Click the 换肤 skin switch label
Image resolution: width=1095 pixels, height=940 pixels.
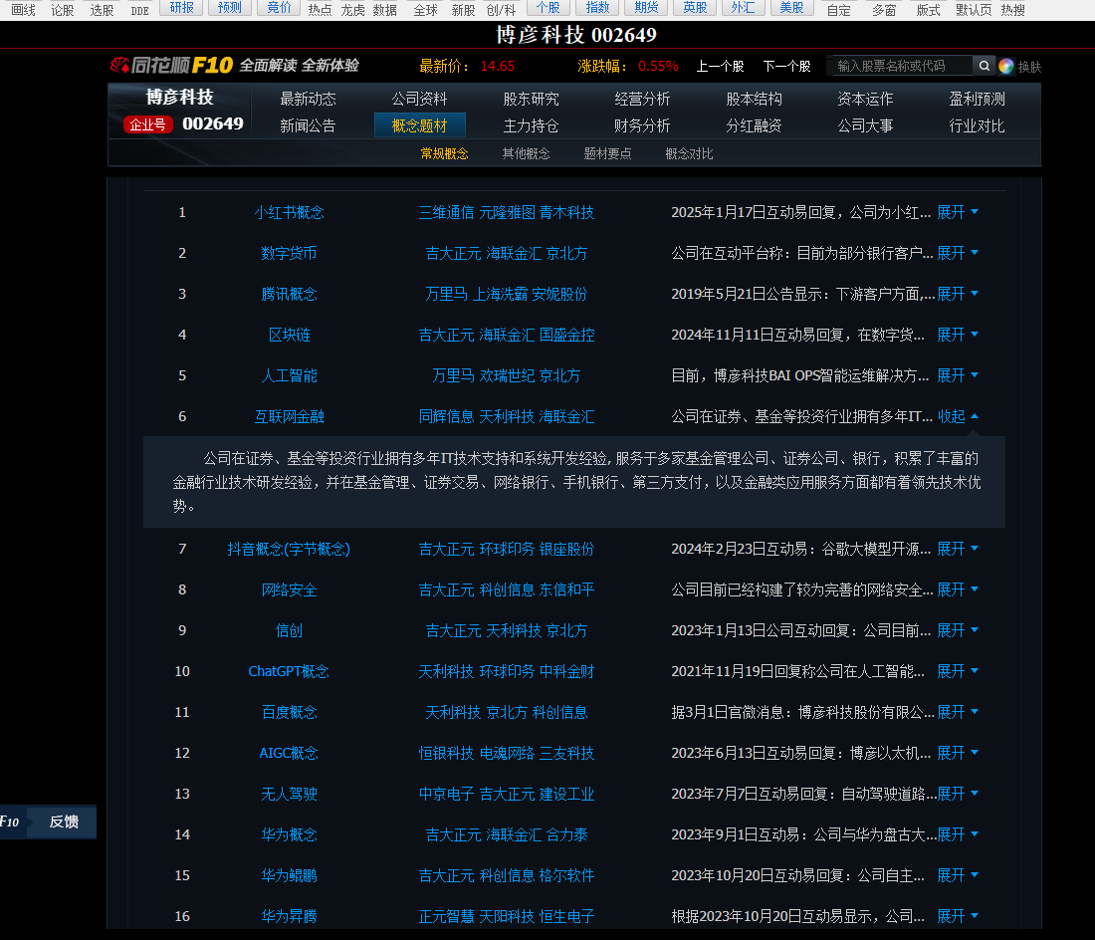(x=1029, y=67)
